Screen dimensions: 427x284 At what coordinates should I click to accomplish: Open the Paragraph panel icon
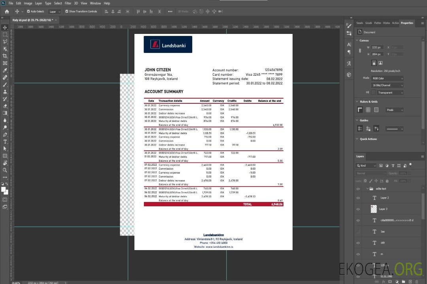click(349, 52)
